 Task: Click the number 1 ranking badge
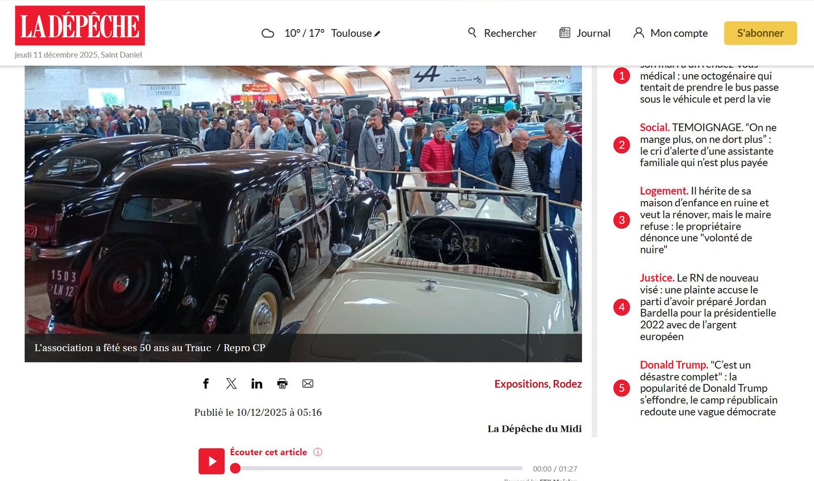622,76
